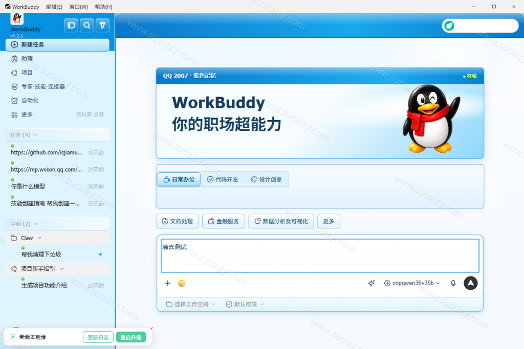524x349 pixels.
Task: Click the WorkBuddy penguin avatar logo
Action: (17, 18)
